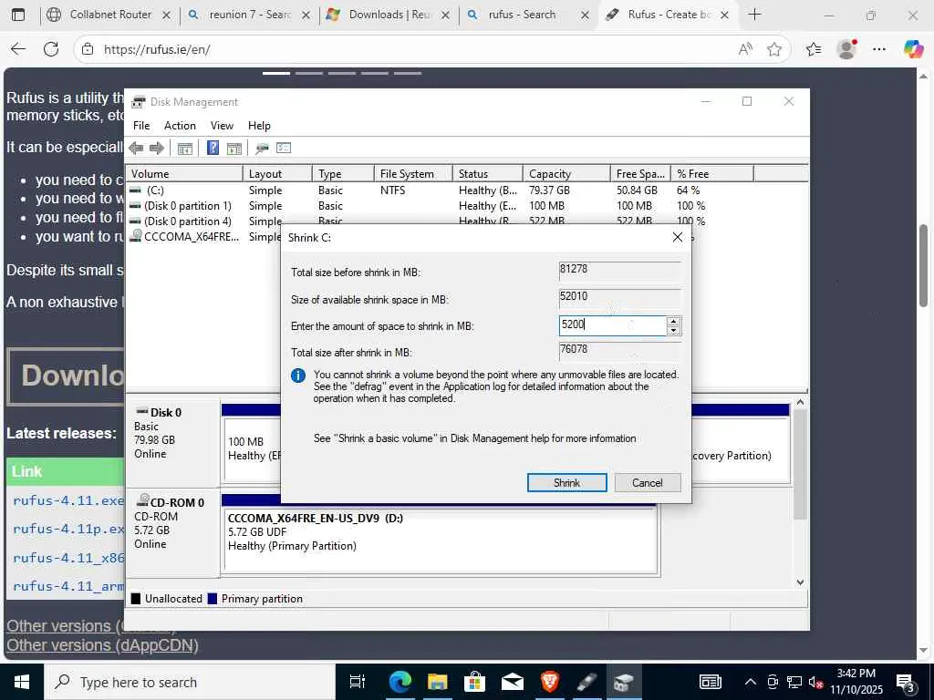
Task: Click the Properties list toolbar icon
Action: coord(284,149)
